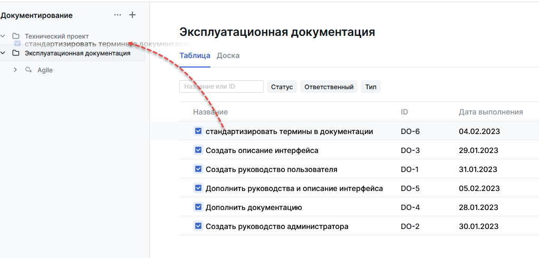
Task: Click the Технический проект folder icon
Action: coord(16,36)
